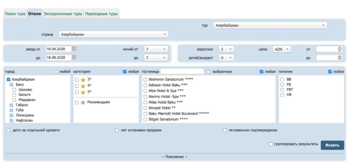The width and height of the screenshot is (349, 162).
Task: Check the выбранные hotels checkbox
Action: tap(208, 72)
